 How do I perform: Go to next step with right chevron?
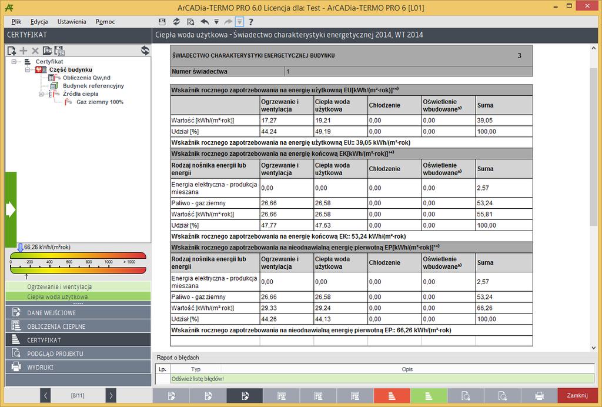[x=111, y=395]
